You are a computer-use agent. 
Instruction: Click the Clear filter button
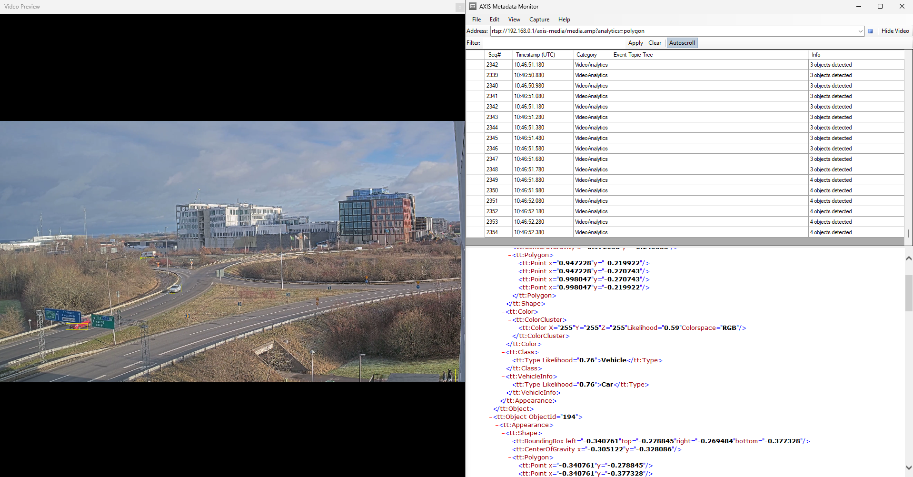655,43
